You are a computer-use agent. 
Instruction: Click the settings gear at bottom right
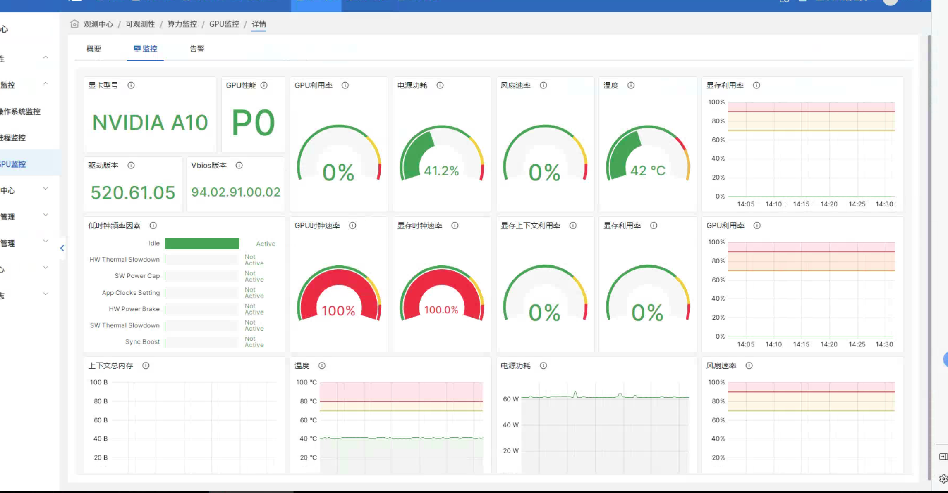click(943, 479)
